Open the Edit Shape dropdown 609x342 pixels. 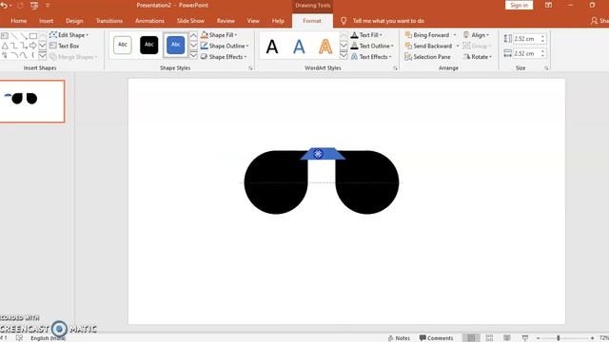[69, 35]
